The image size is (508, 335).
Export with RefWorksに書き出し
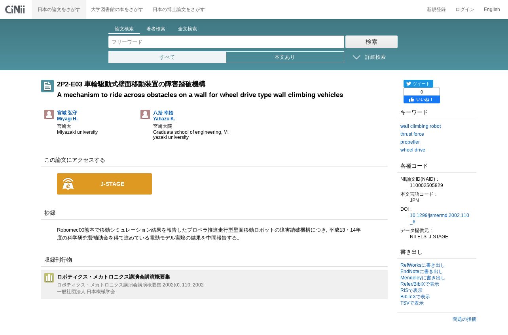423,265
